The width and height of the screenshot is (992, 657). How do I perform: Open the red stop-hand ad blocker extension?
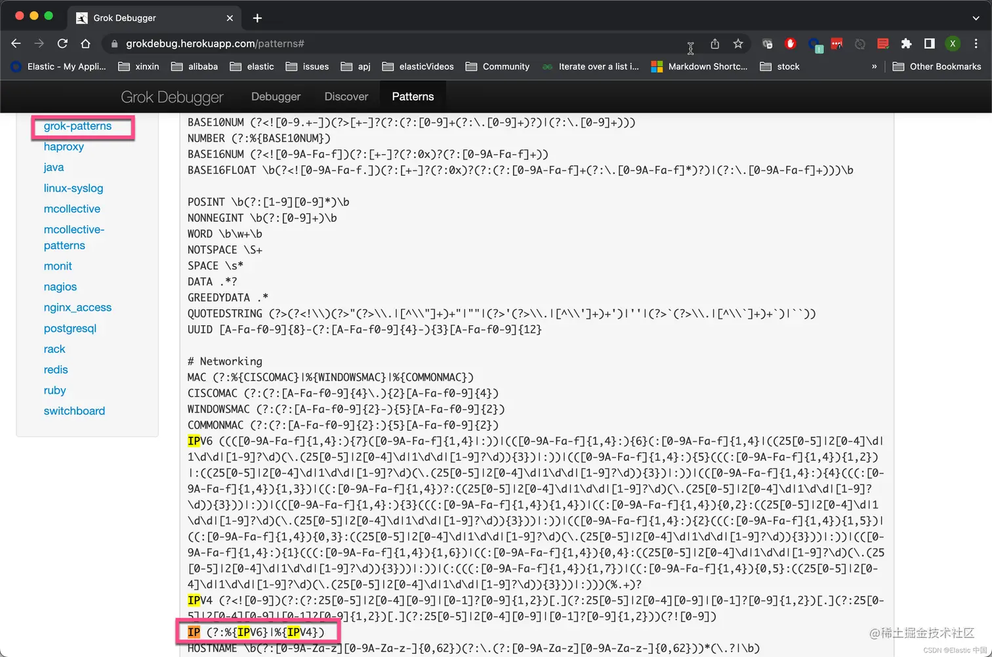[x=790, y=43]
